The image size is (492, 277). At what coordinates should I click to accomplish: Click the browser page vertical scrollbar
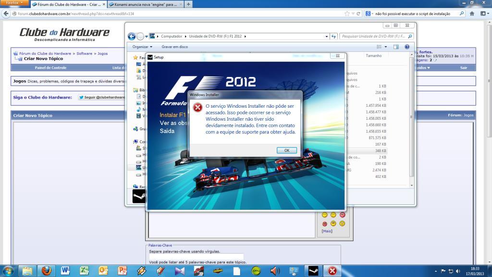pyautogui.click(x=489, y=141)
